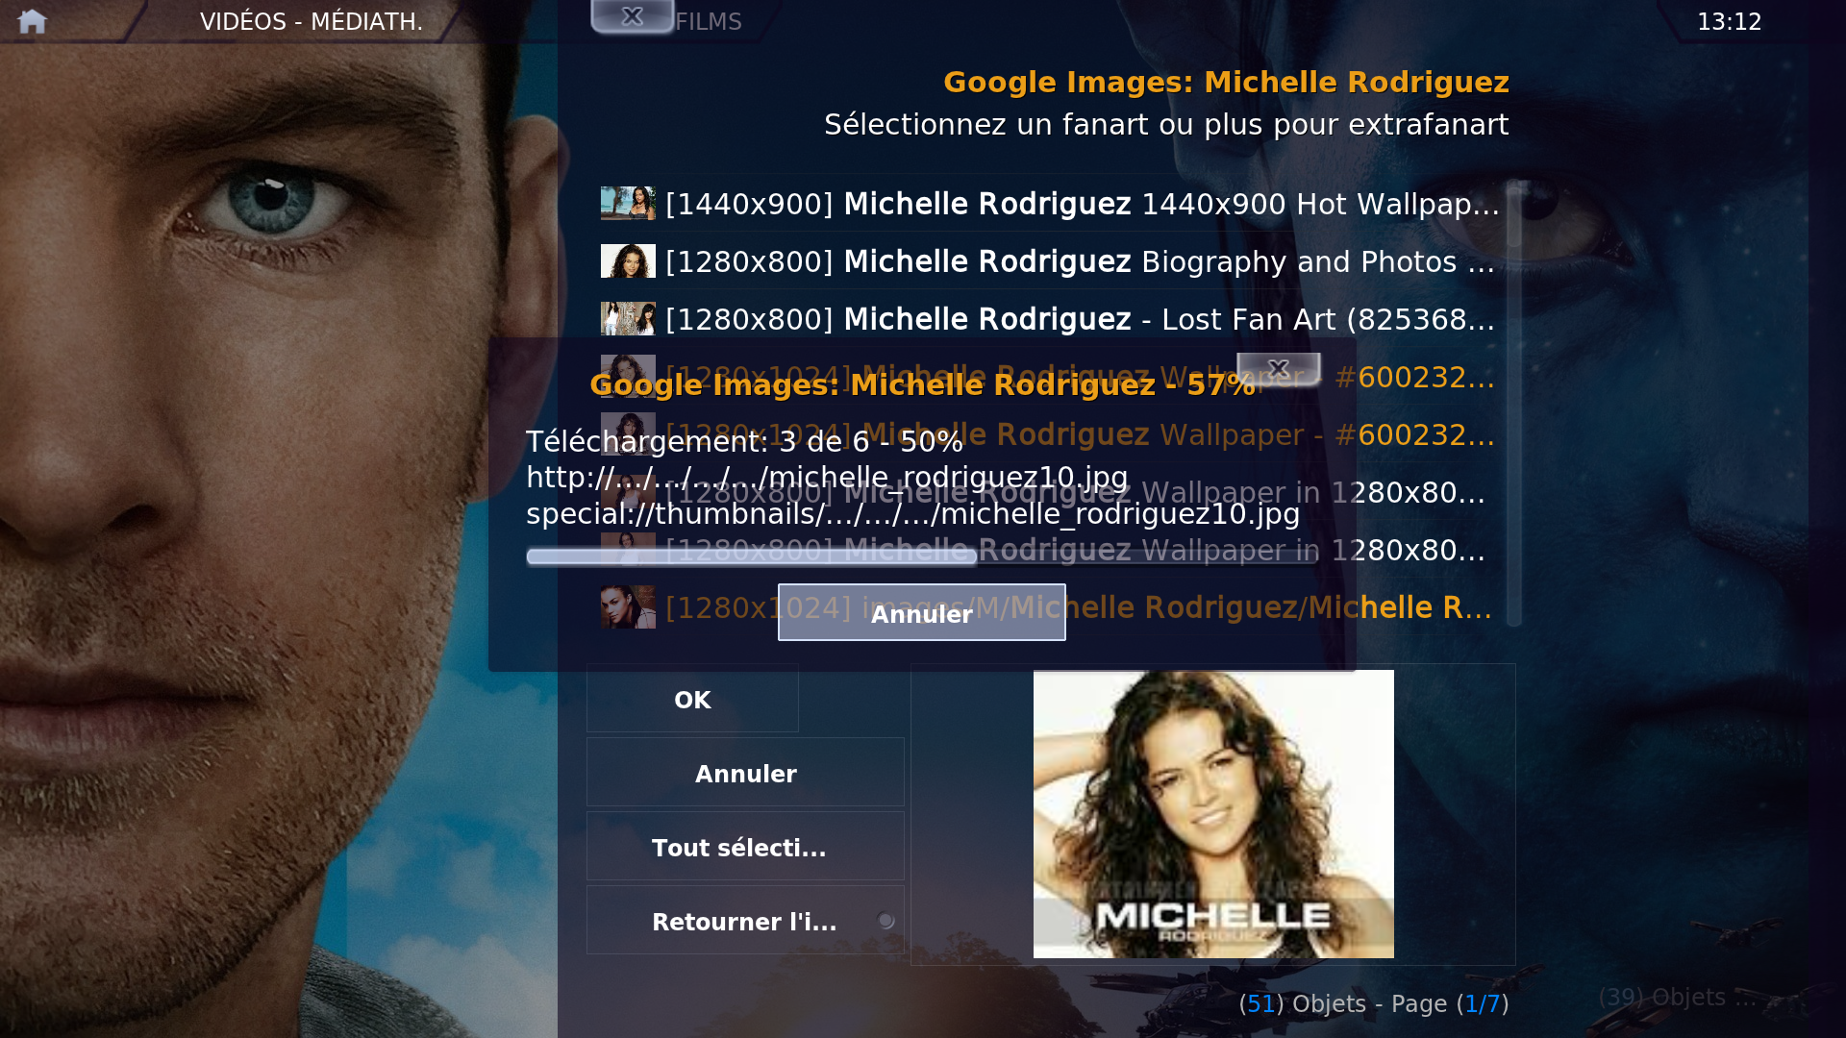Viewport: 1846px width, 1038px height.
Task: Open the FILMS tab
Action: (x=709, y=21)
